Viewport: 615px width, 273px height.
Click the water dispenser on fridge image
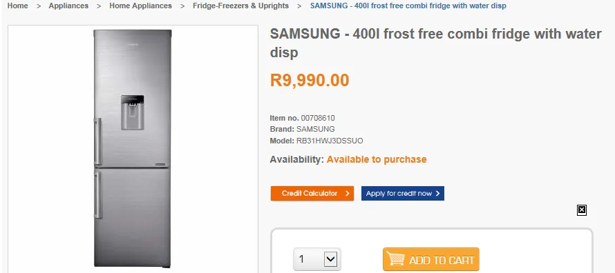[132, 112]
